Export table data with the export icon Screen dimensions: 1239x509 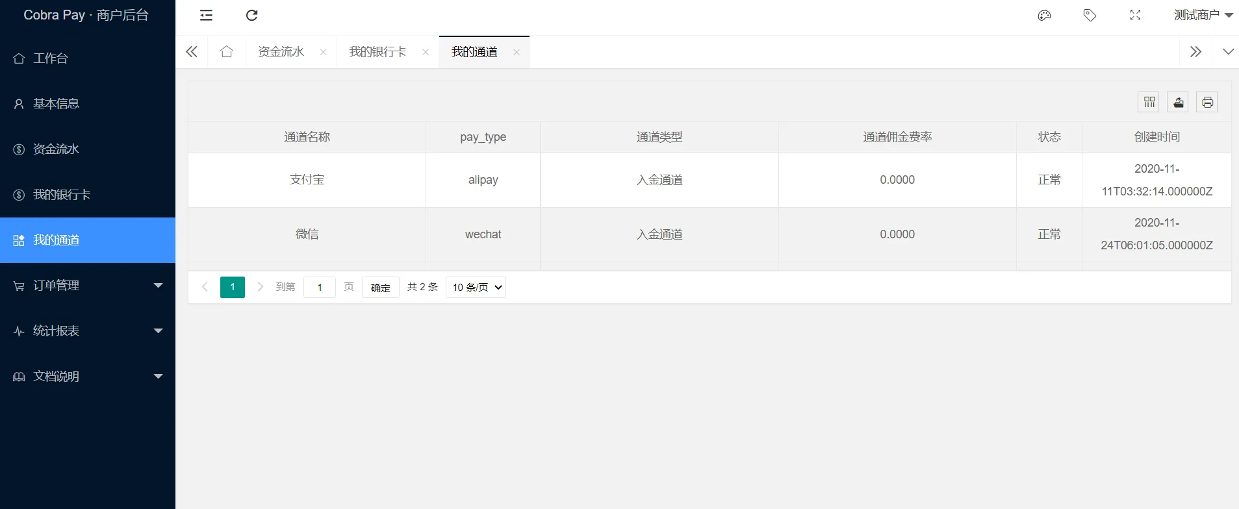1178,102
